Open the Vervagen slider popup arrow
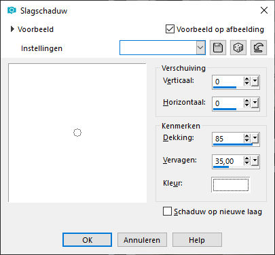Viewport: 275px width, 255px height. (x=255, y=161)
